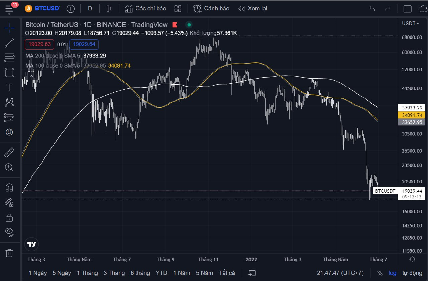The image size is (428, 281).
Task: Select 1 Tháng date range
Action: coord(87,273)
